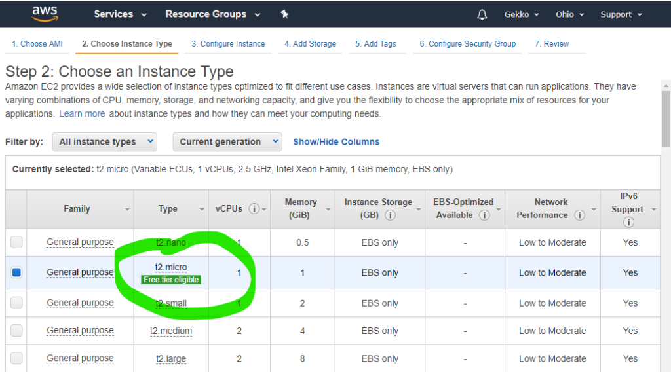Click t2.large type link
The height and width of the screenshot is (372, 671).
pyautogui.click(x=171, y=359)
